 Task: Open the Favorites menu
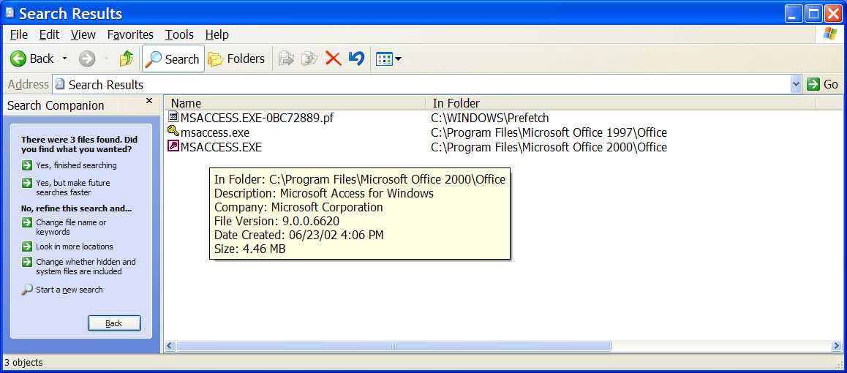coord(130,34)
